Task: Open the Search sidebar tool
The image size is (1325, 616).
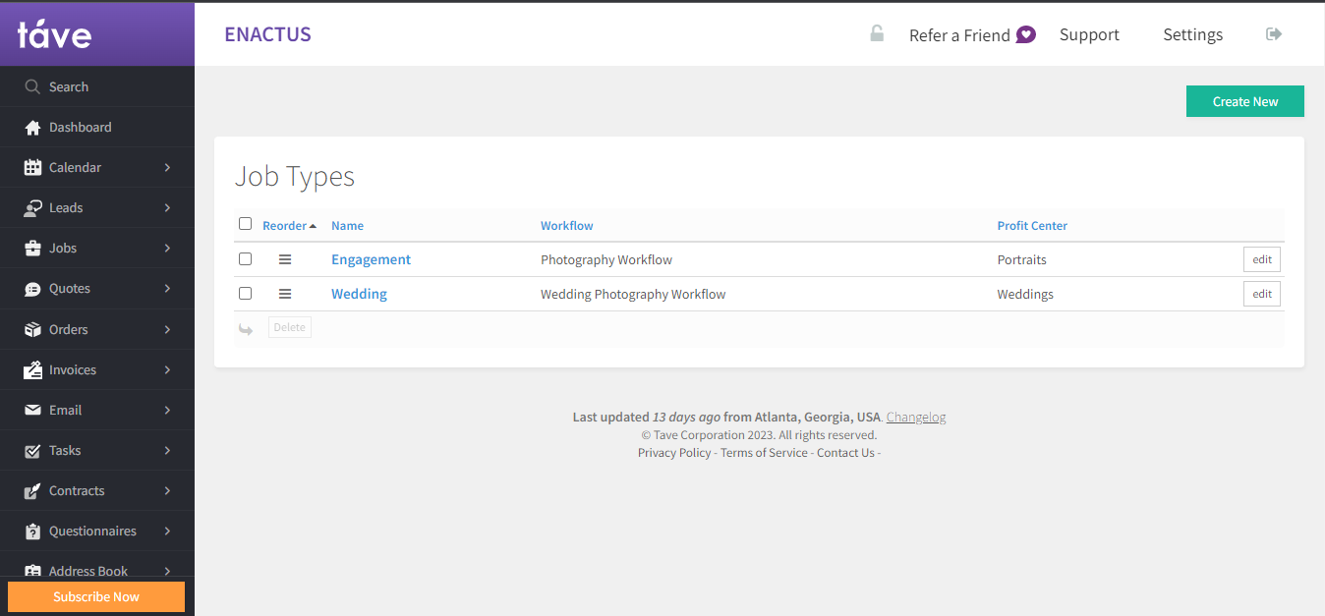Action: tap(32, 86)
